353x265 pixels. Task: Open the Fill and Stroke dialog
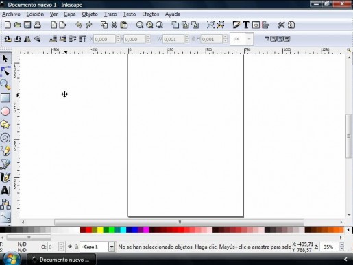click(236, 25)
